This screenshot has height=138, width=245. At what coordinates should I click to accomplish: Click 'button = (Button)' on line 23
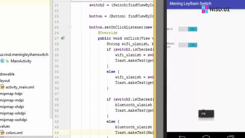click(x=107, y=16)
